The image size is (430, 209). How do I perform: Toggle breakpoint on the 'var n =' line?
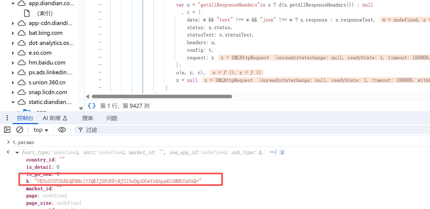(100, 4)
